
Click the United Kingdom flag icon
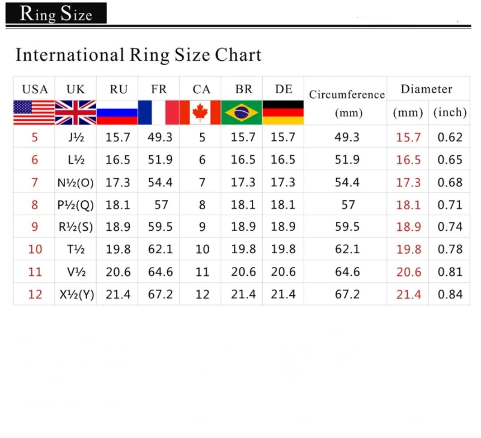point(76,113)
